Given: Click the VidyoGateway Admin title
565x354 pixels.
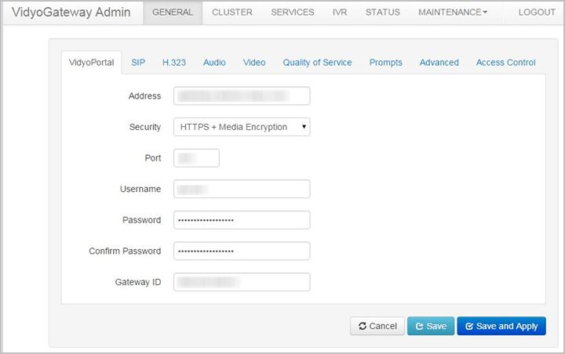Looking at the screenshot, I should 71,13.
